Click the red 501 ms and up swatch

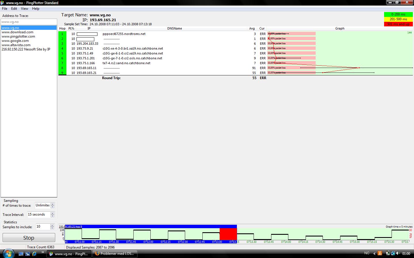coord(398,24)
